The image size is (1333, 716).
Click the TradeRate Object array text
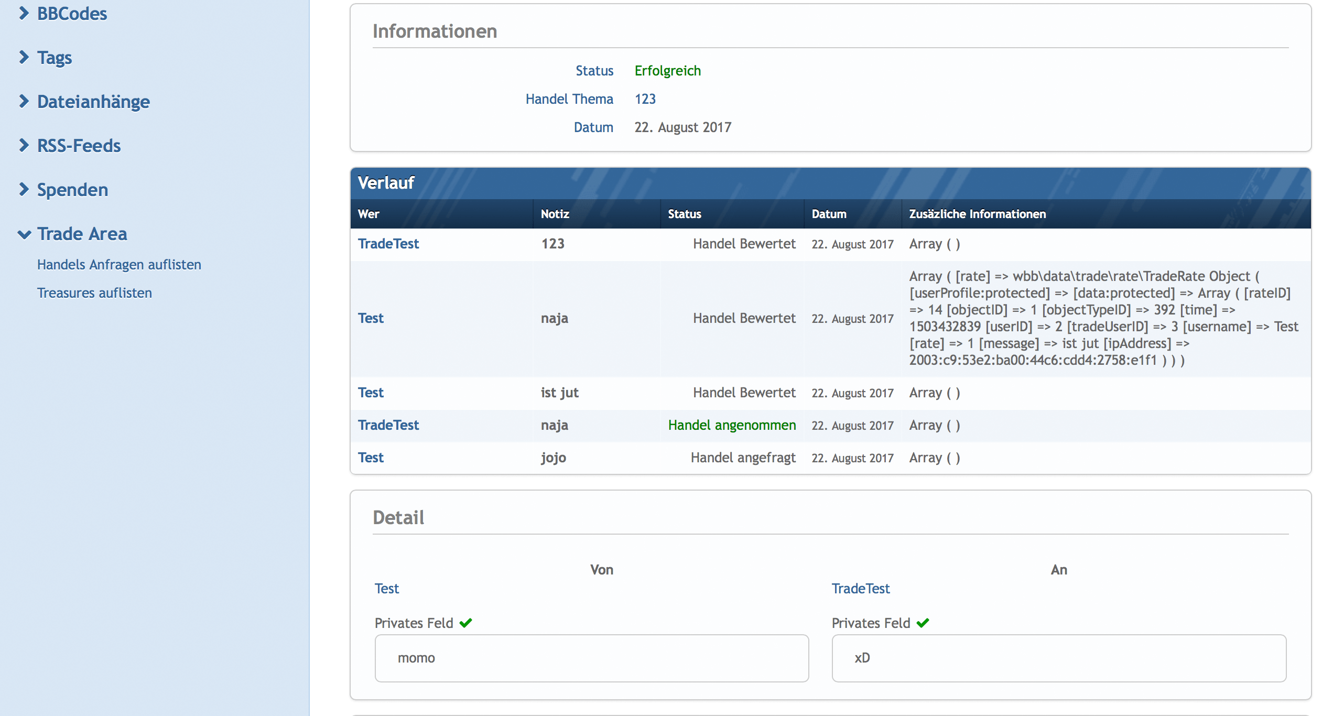[x=1103, y=318]
